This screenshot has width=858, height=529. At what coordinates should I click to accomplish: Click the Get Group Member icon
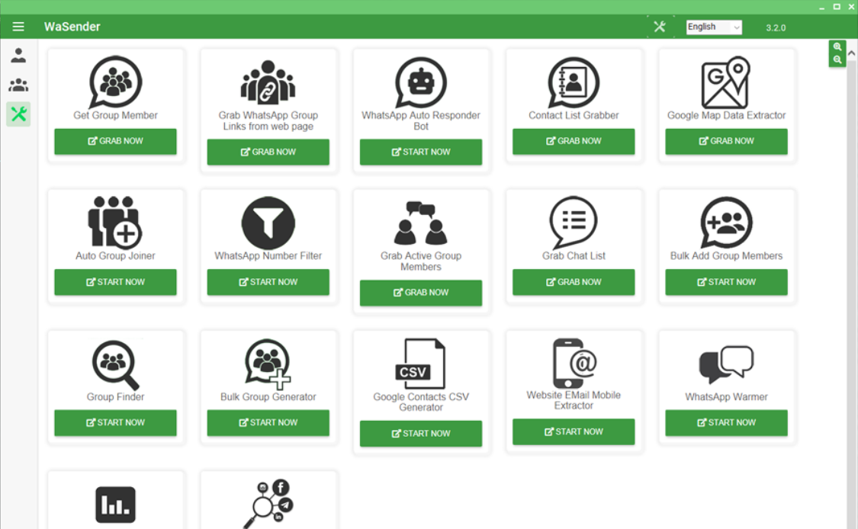(x=115, y=82)
